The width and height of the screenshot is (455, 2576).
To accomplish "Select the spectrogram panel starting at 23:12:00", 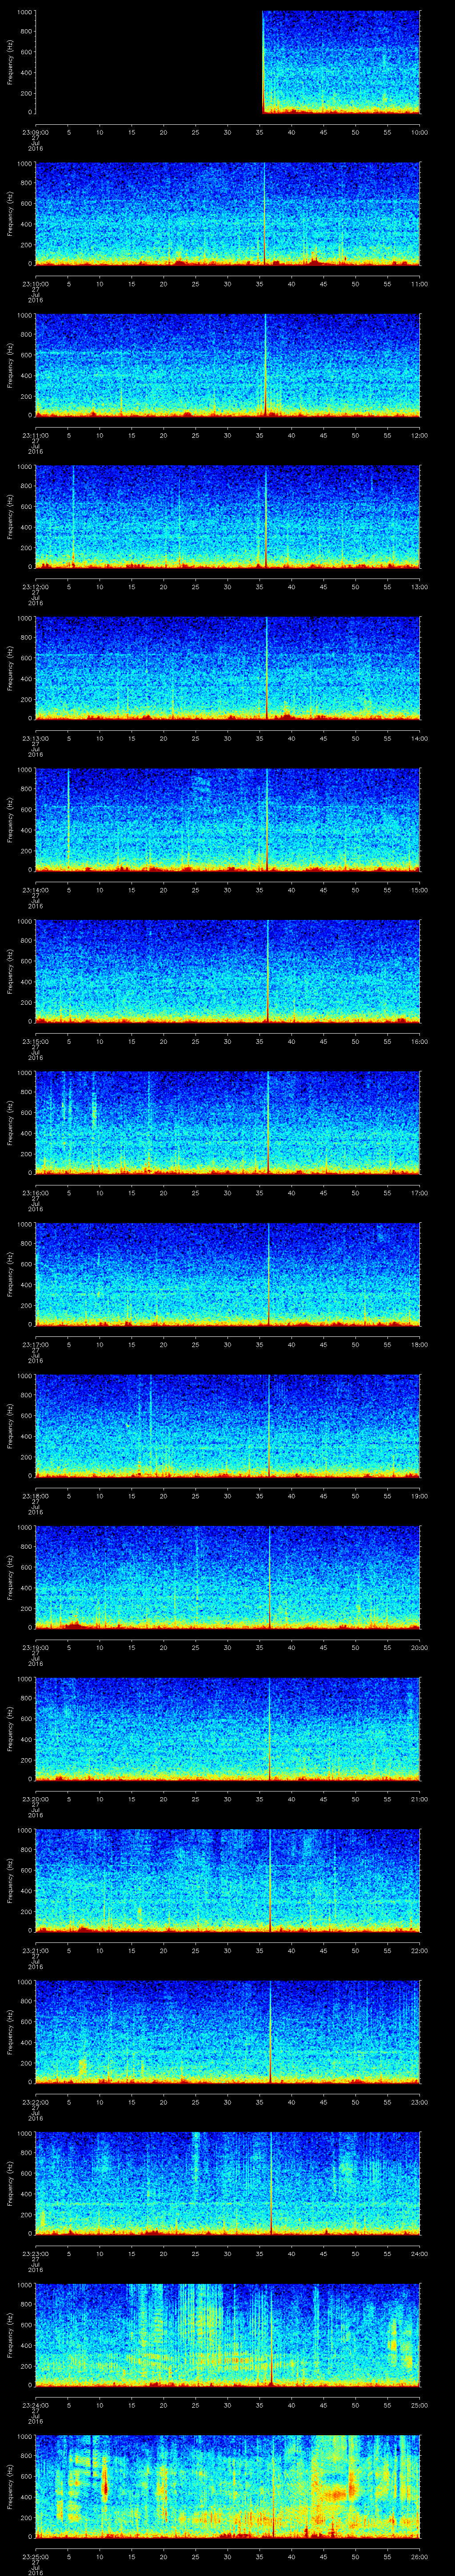I will point(227,516).
